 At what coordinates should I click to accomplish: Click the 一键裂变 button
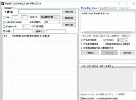(x=90, y=53)
